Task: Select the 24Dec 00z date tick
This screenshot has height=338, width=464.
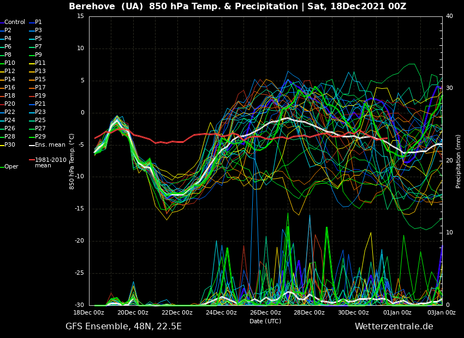Action: pyautogui.click(x=221, y=313)
